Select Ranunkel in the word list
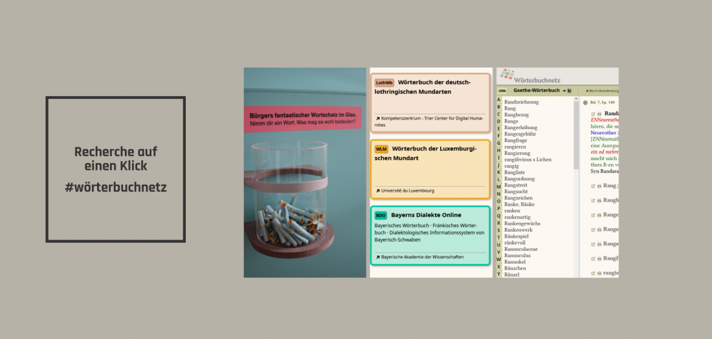Screen dimensions: 712x339 [x=515, y=262]
